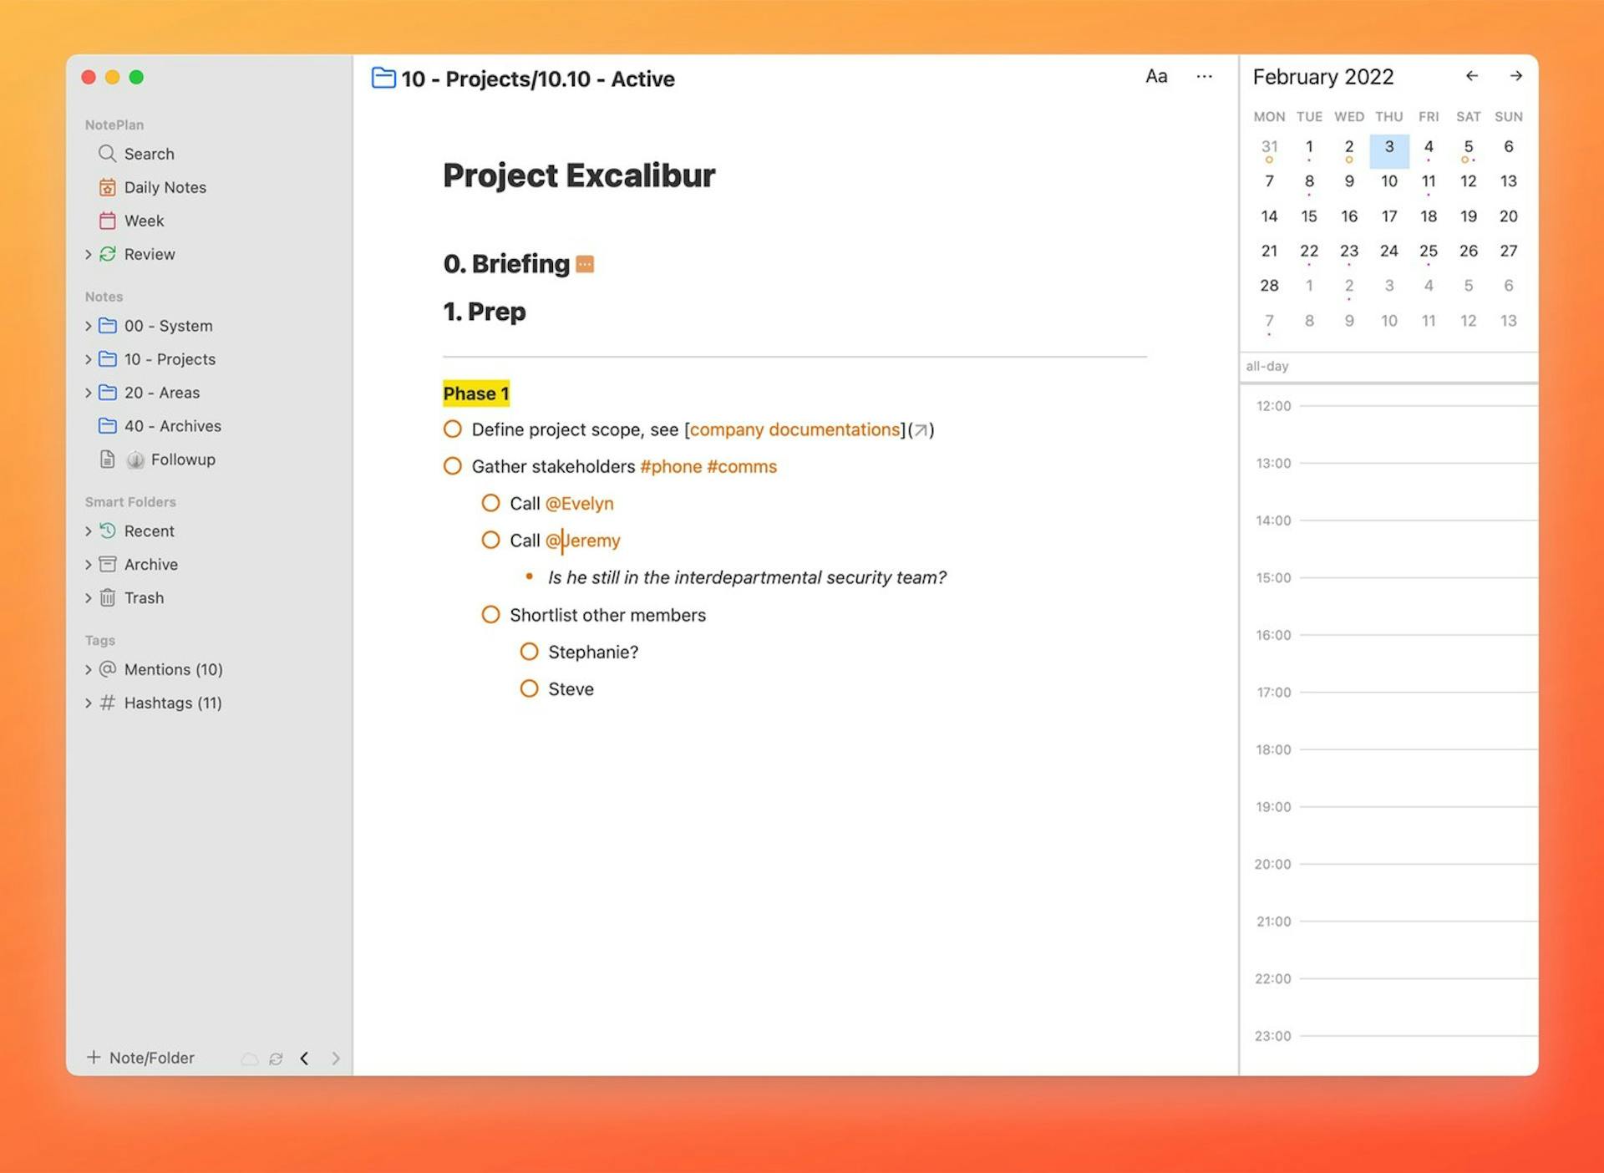This screenshot has width=1604, height=1173.
Task: Trigger a sync with the refresh icon
Action: point(277,1058)
